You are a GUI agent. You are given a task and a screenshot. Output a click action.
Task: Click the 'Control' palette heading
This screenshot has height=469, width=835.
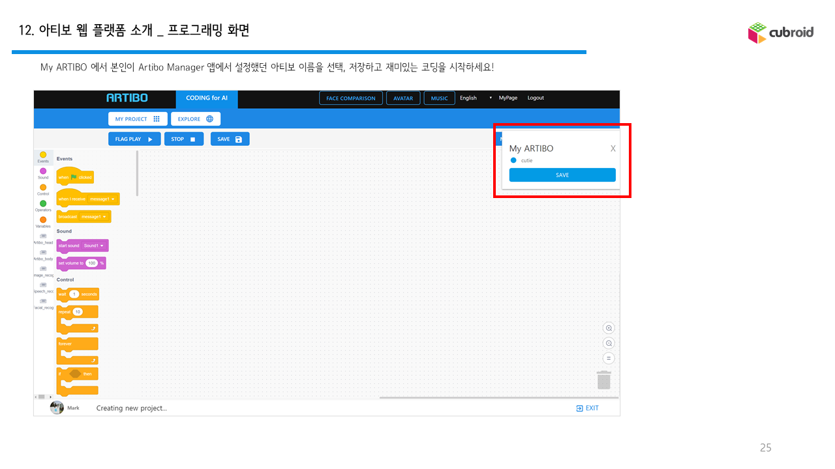(x=65, y=279)
